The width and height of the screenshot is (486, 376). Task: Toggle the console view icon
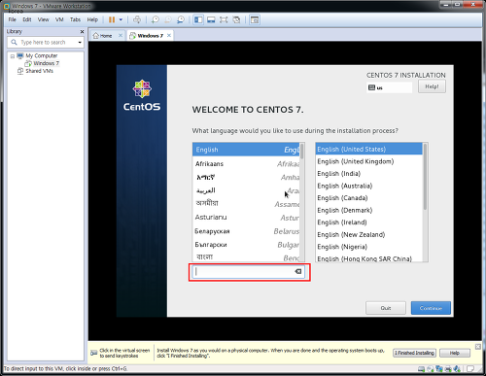[255, 19]
